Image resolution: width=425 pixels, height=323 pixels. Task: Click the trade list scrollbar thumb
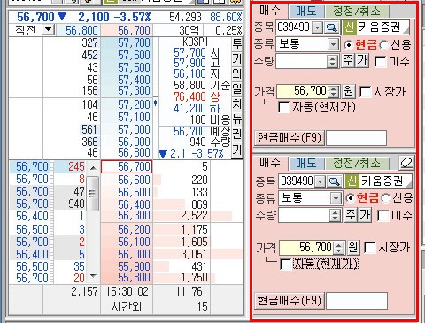pyautogui.click(x=93, y=193)
